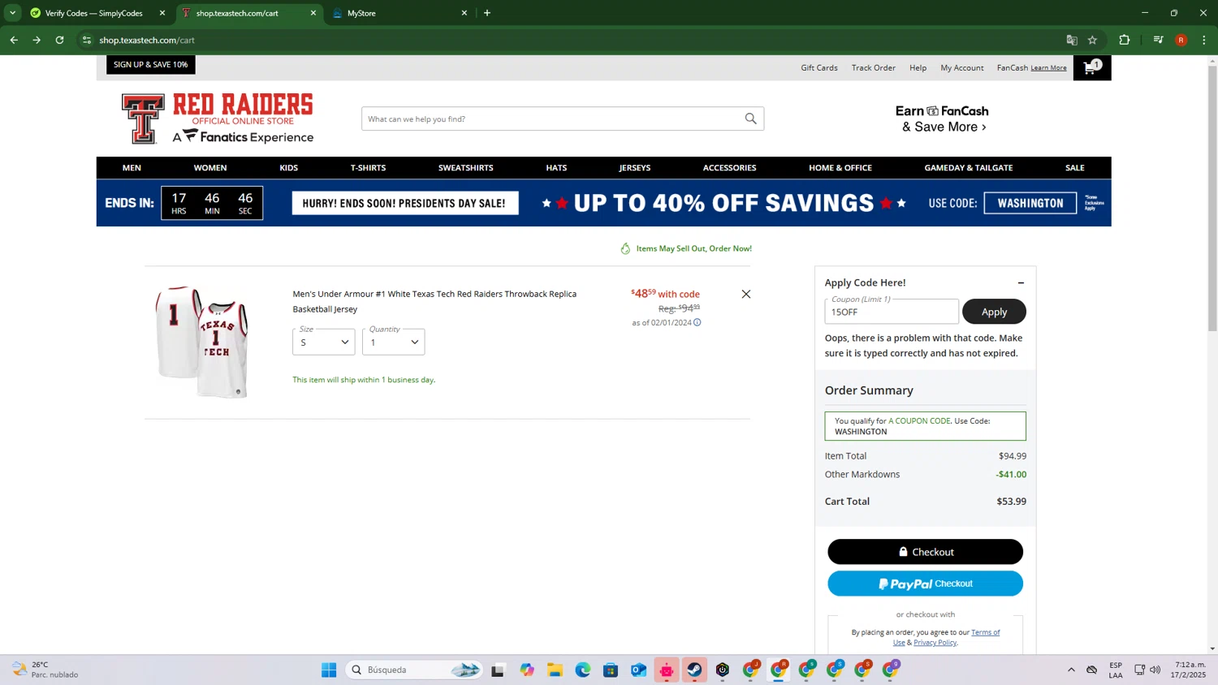Viewport: 1218px width, 685px height.
Task: Go back in browser history
Action: point(14,40)
